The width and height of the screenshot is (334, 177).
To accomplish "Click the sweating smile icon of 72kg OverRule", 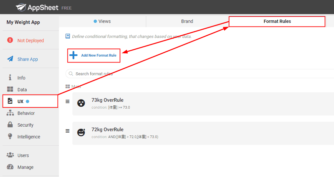I will [81, 132].
